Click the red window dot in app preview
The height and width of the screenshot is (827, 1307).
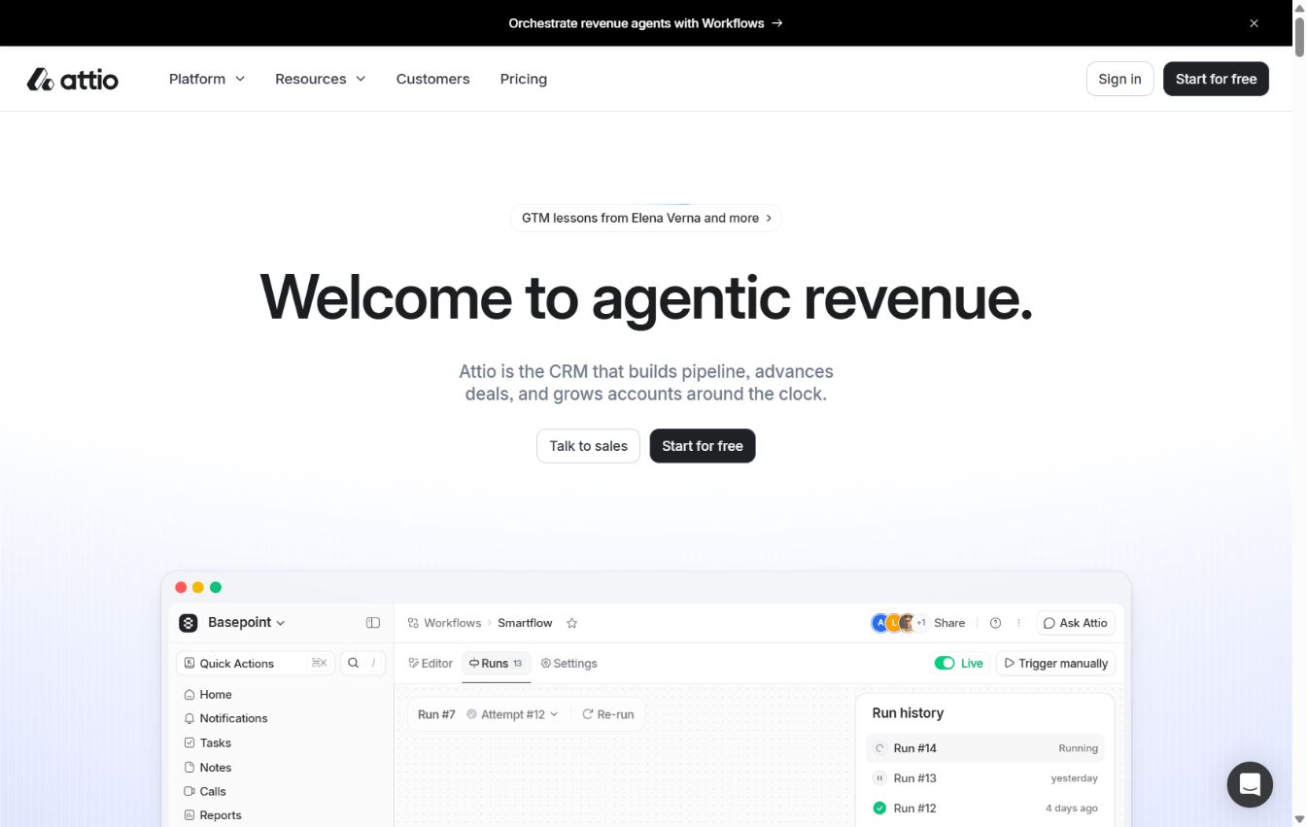[x=181, y=587]
